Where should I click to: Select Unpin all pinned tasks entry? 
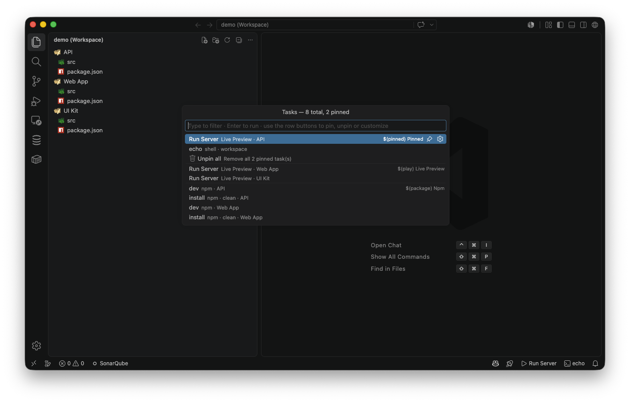(x=316, y=159)
